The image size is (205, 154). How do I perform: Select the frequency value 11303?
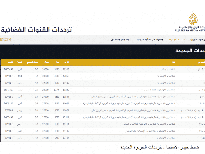(66, 69)
